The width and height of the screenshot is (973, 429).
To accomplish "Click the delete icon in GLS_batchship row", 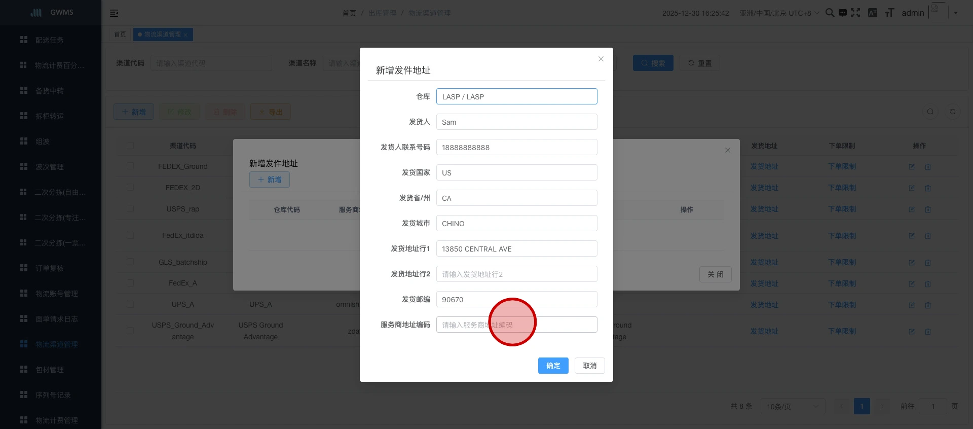I will pos(928,263).
